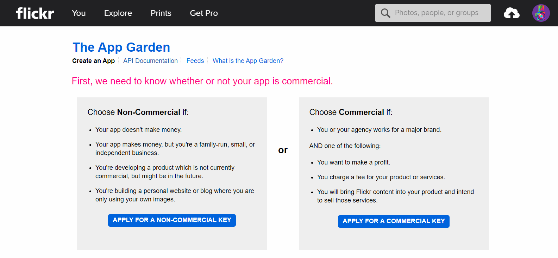
Task: Focus the Photos, people, or groups search field
Action: (433, 13)
